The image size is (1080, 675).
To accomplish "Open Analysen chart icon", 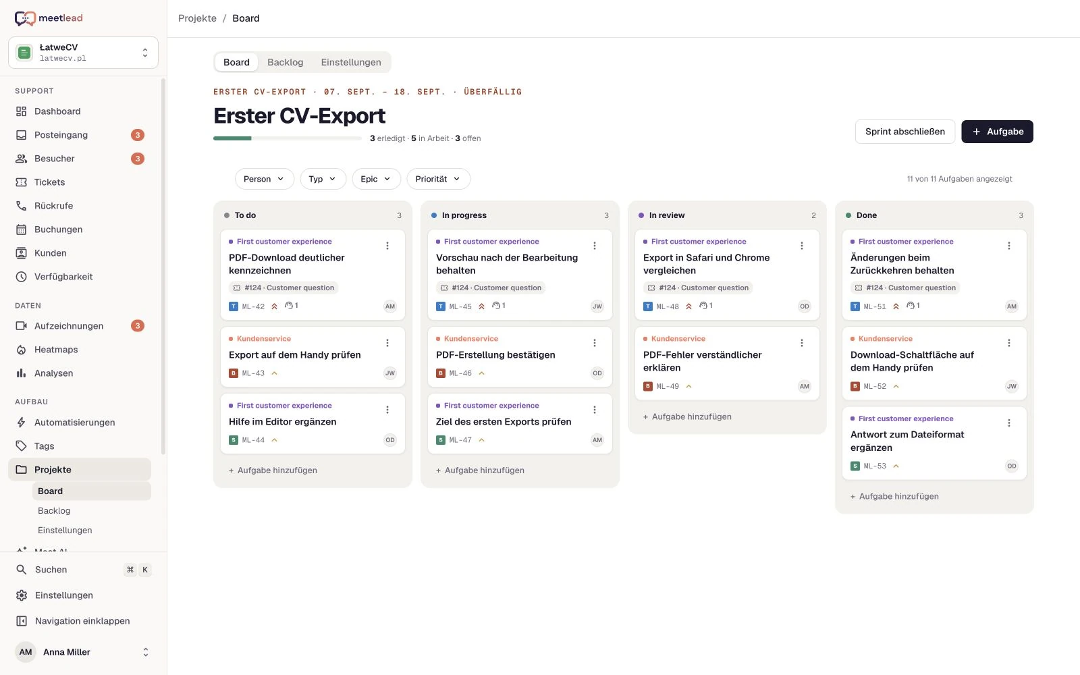I will pos(21,373).
